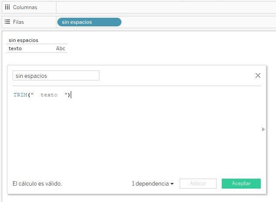Click the texto string inside the formula

pos(49,95)
